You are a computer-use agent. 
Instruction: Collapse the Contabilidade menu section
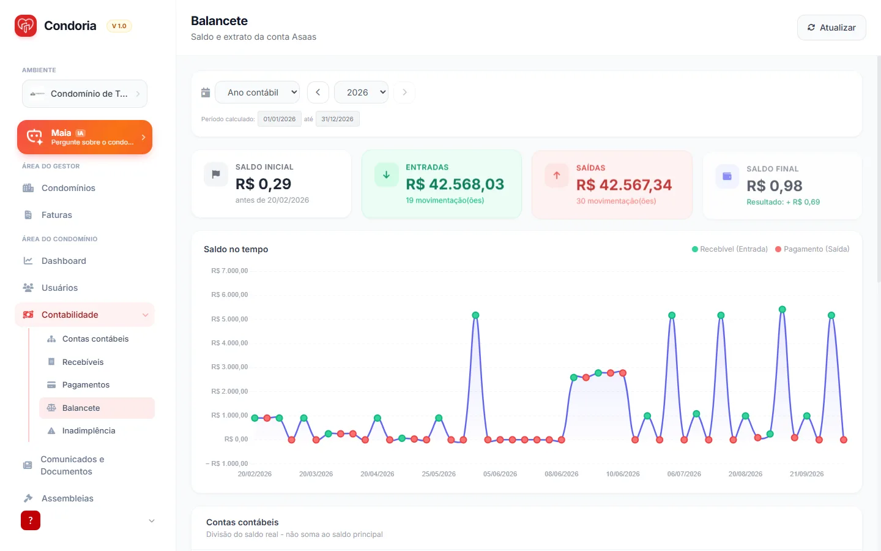[84, 315]
